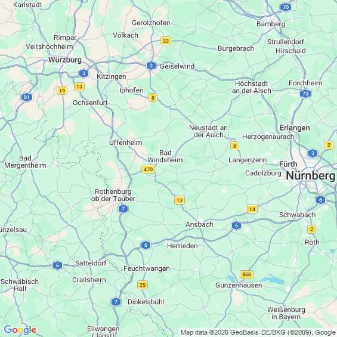Click the B19 road shield
337x337 pixels.
pyautogui.click(x=62, y=91)
